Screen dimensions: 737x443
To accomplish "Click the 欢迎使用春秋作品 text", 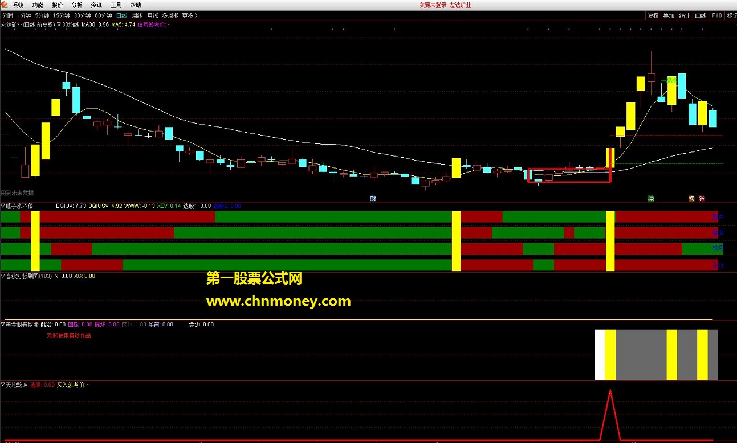I will (x=69, y=335).
